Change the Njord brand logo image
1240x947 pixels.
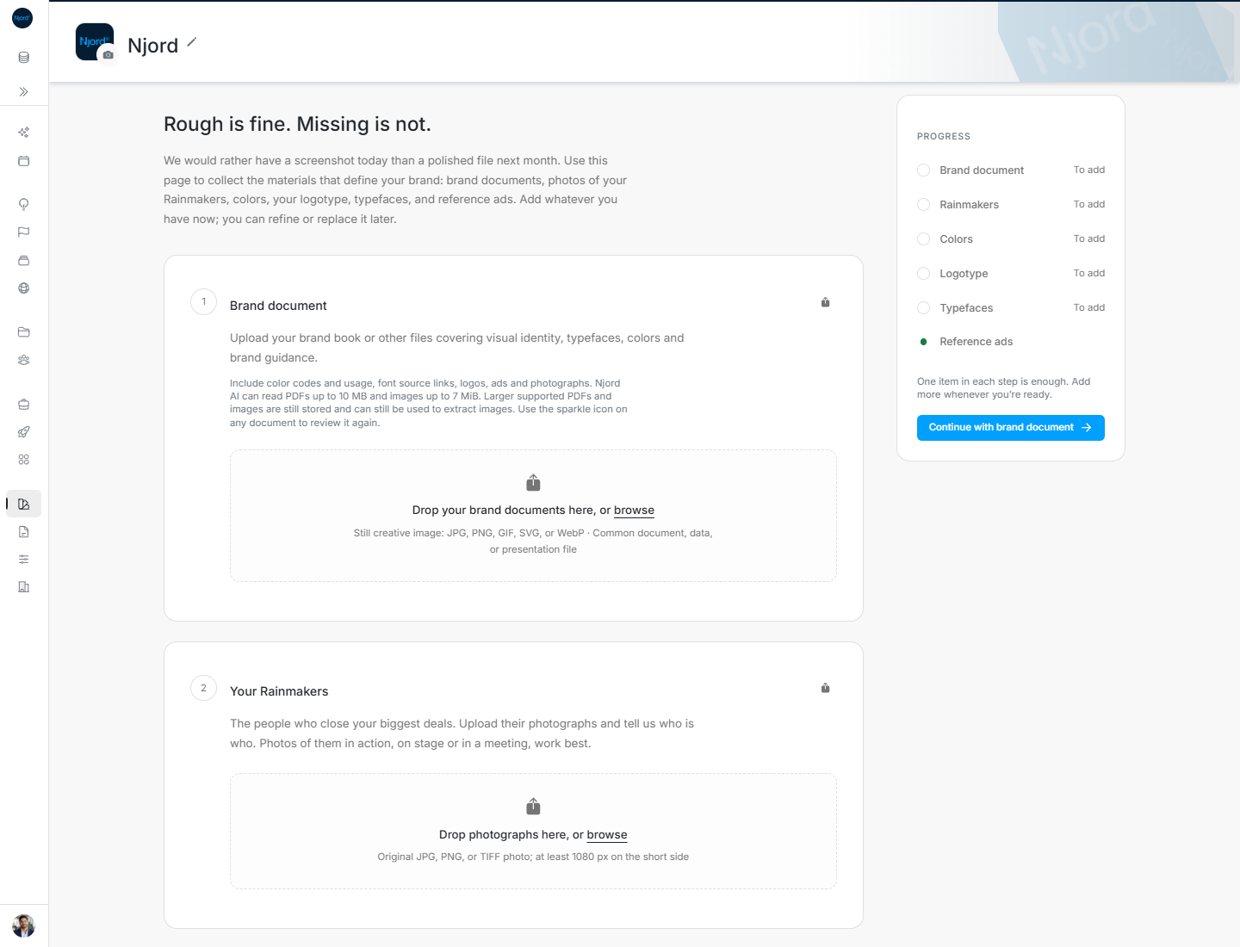point(108,54)
